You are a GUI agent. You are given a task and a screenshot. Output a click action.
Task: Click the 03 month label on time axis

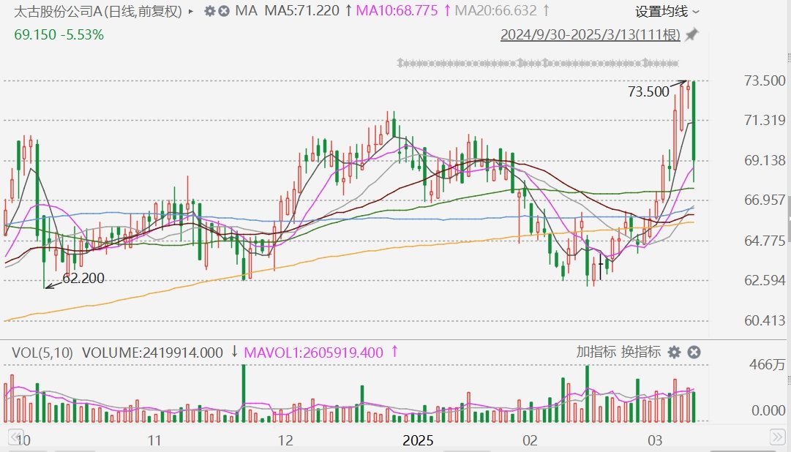pos(656,440)
